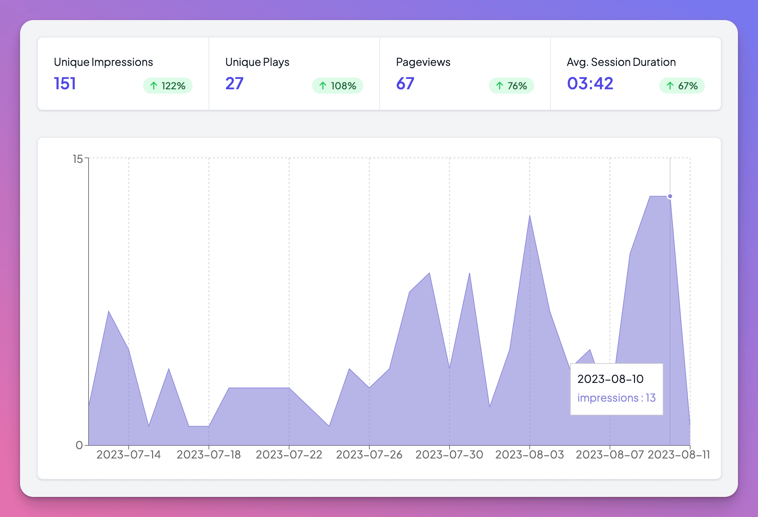Click the up arrow in the 122% badge

coord(154,86)
